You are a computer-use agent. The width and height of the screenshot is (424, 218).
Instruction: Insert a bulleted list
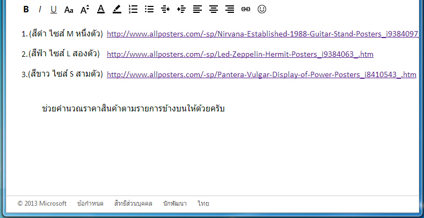pos(149,9)
